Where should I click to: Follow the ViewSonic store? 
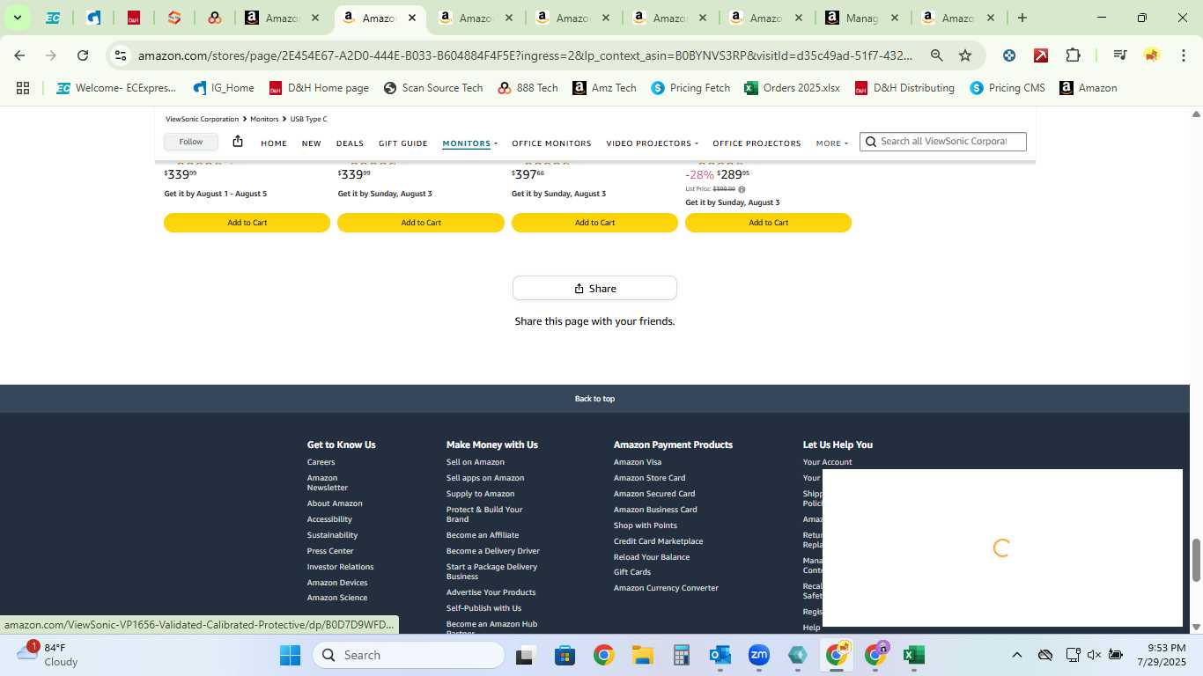tap(190, 142)
